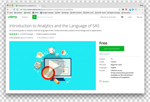This screenshot has height=102, width=150.
Task: Click the URL address bar
Action: pyautogui.click(x=70, y=10)
